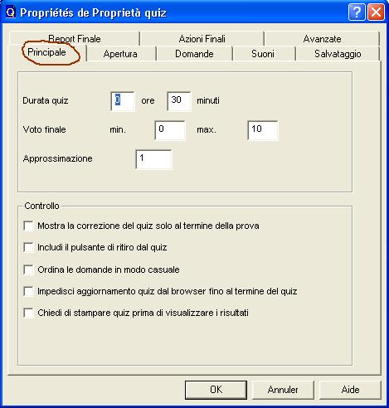Click the quiz duration minuti field
This screenshot has width=389, height=408.
click(x=179, y=101)
